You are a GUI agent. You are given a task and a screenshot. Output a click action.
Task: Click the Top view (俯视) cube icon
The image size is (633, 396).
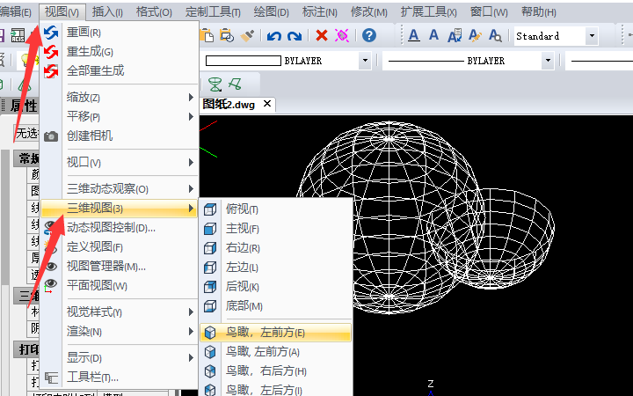[x=210, y=209]
